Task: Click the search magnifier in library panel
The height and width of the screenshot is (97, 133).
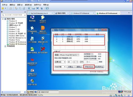Action: (3, 15)
